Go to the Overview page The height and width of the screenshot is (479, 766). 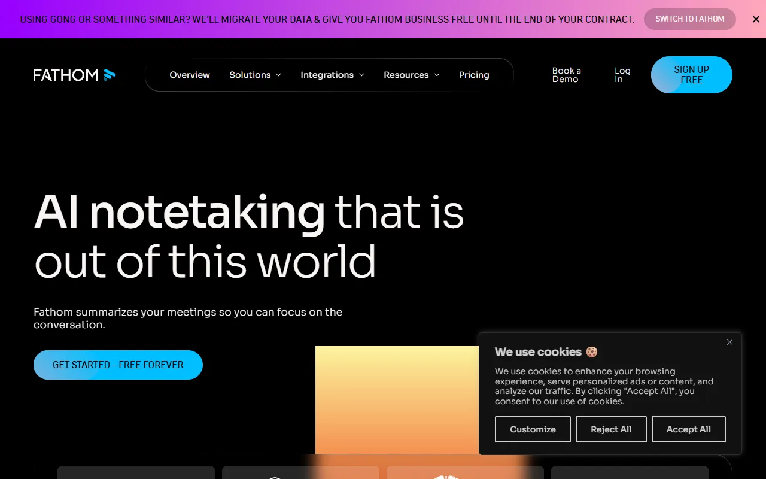190,75
